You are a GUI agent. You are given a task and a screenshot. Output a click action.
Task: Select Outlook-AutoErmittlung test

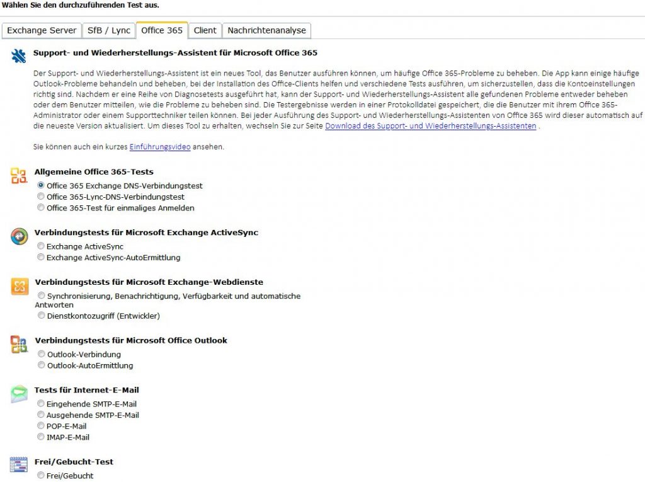pyautogui.click(x=41, y=365)
